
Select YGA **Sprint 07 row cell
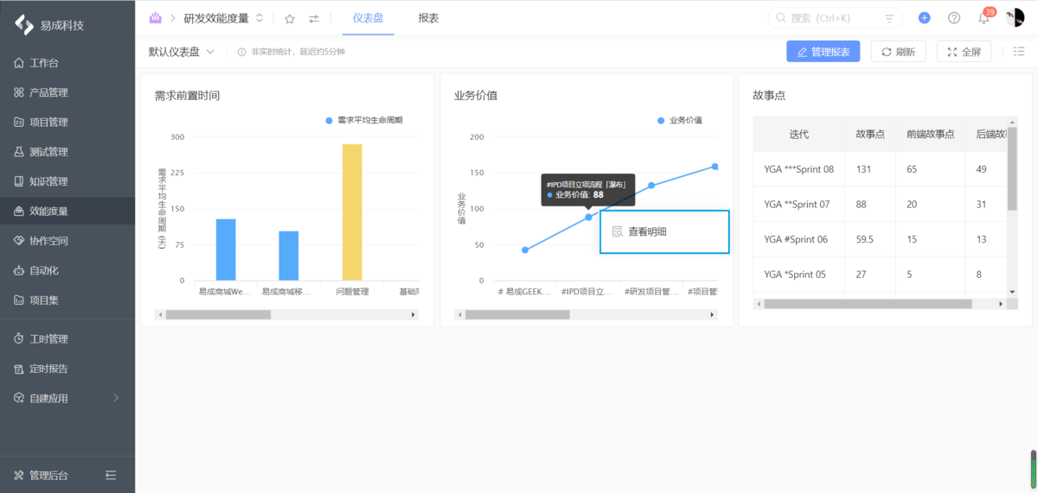799,205
